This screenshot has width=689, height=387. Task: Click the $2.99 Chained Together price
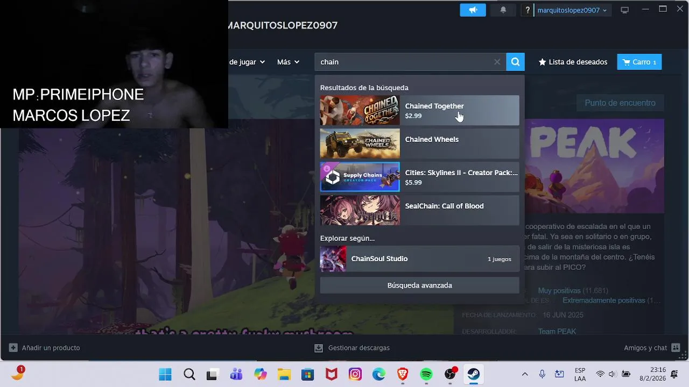pyautogui.click(x=413, y=116)
